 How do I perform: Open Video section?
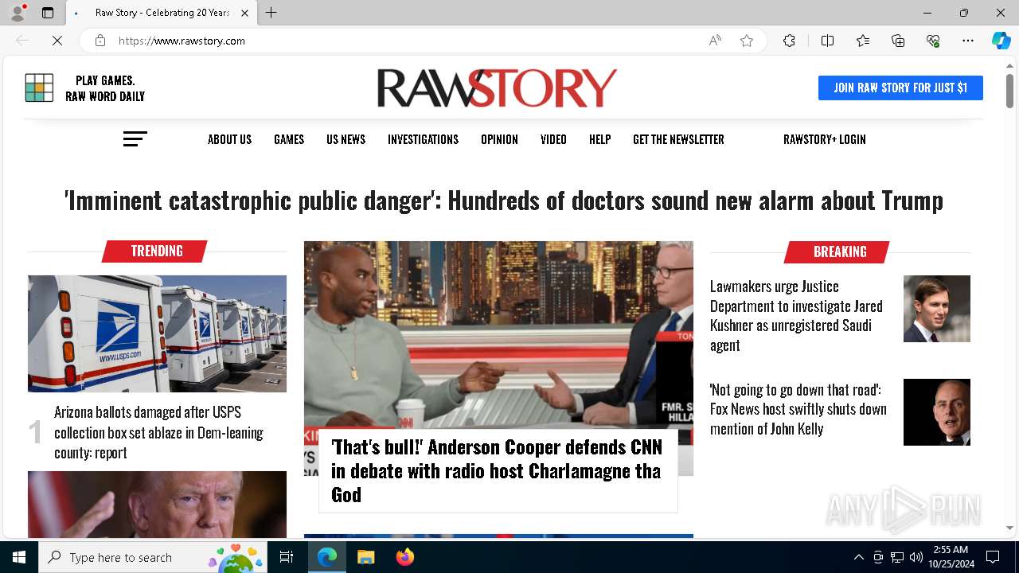click(x=553, y=139)
